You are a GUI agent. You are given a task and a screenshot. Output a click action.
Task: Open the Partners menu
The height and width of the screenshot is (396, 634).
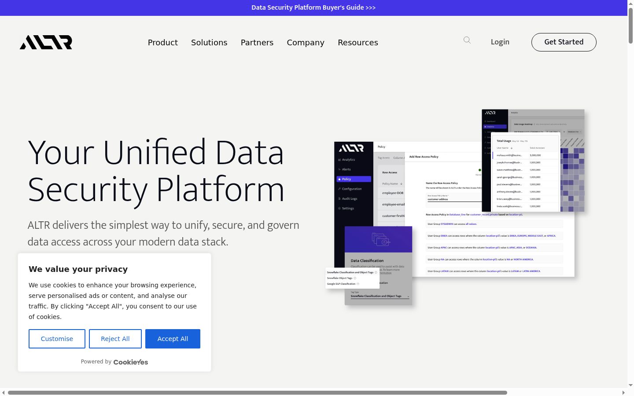[x=257, y=42]
